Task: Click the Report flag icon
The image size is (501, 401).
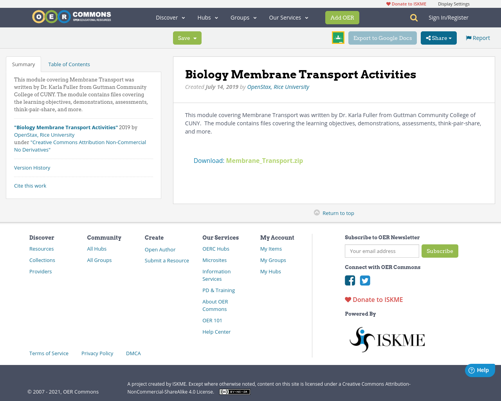Action: pos(469,37)
